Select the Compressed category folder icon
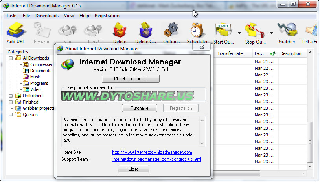320x182 pixels. tap(26, 64)
